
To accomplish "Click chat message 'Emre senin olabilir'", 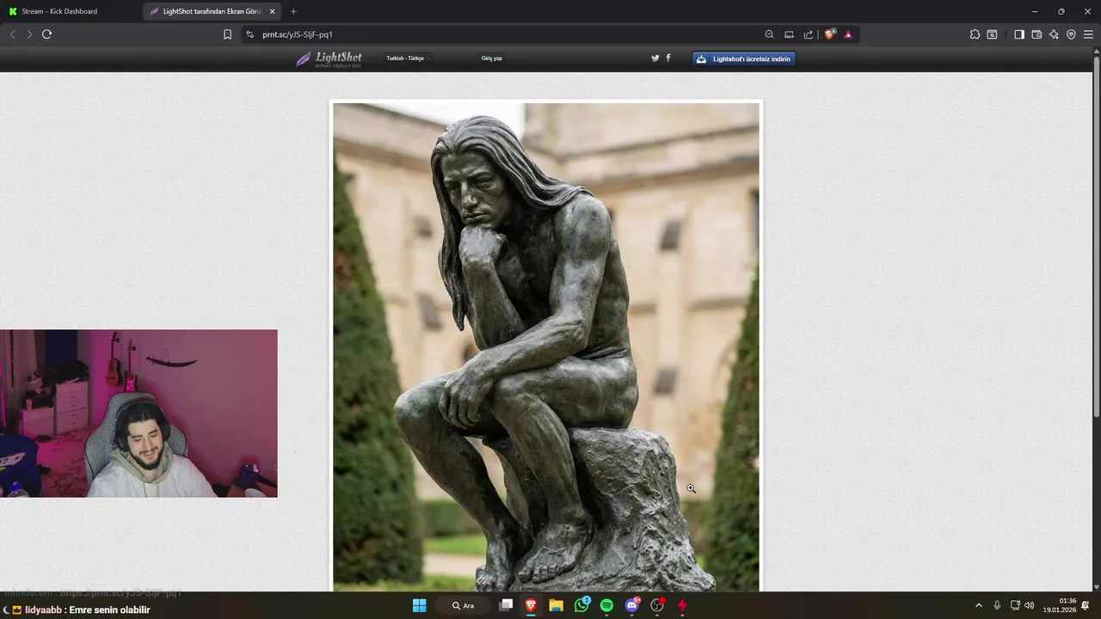I will coord(109,610).
